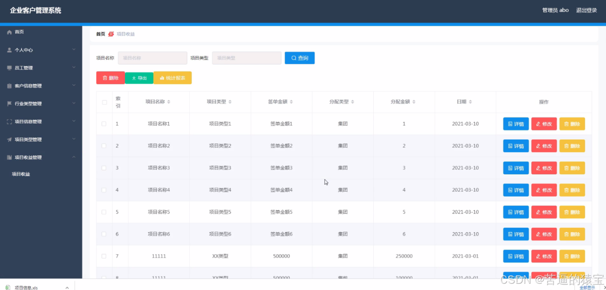Expand 项目信息管理 using its chevron

(x=74, y=121)
